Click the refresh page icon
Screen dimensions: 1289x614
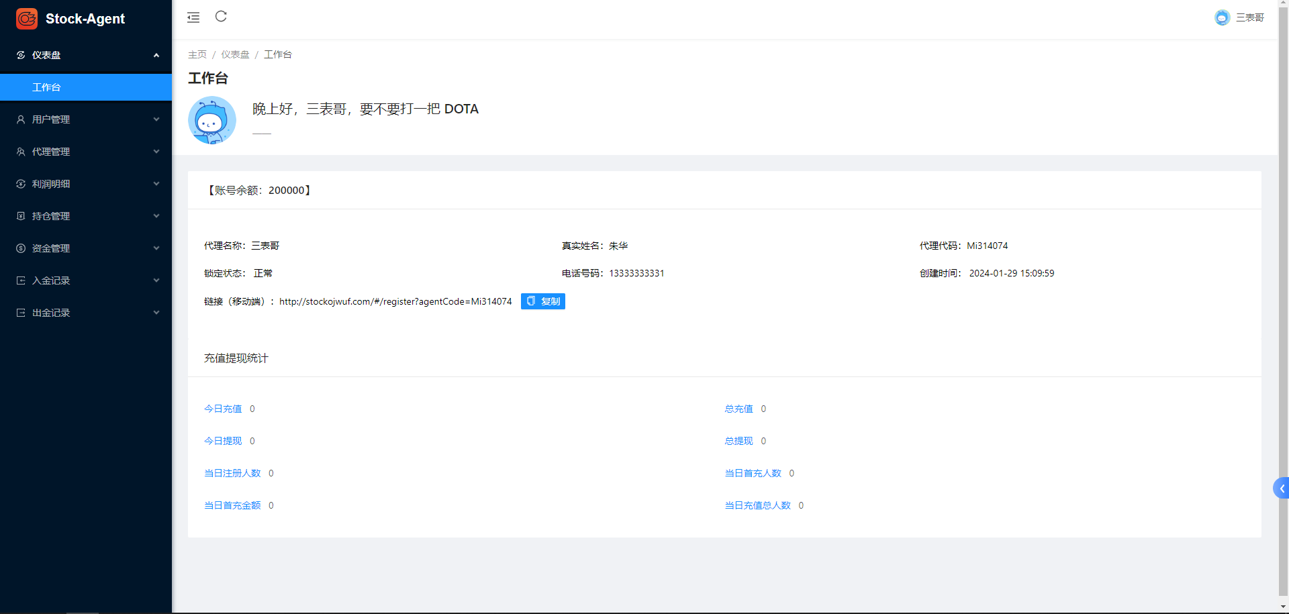[x=221, y=17]
